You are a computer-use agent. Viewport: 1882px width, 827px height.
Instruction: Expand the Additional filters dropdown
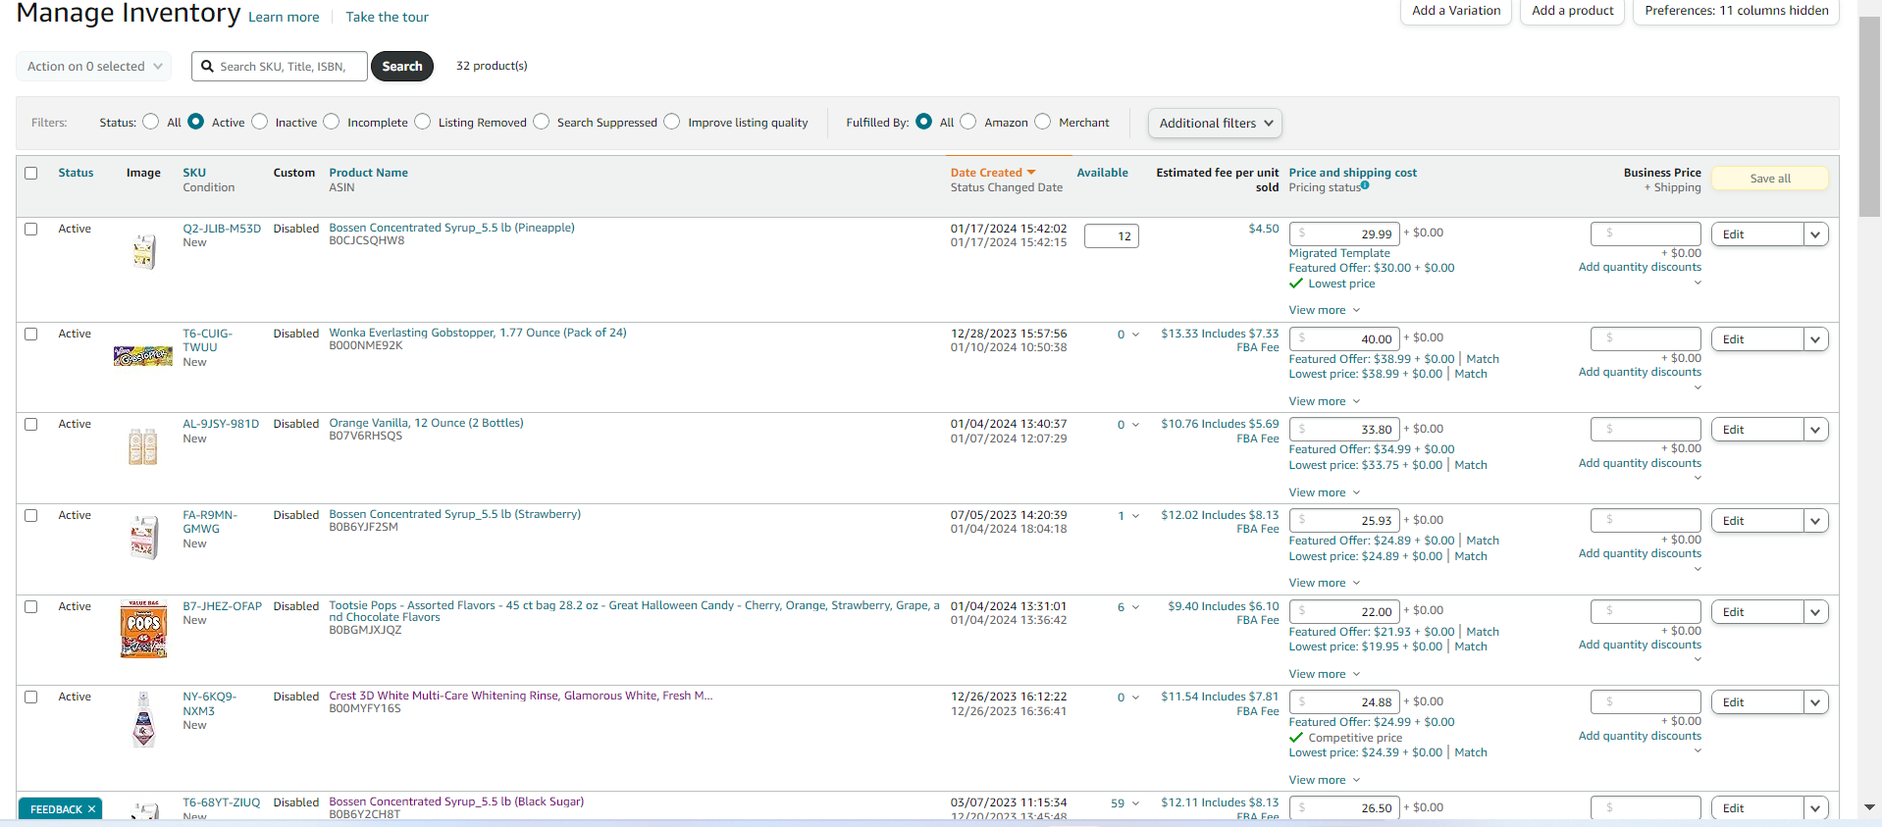[x=1215, y=123]
